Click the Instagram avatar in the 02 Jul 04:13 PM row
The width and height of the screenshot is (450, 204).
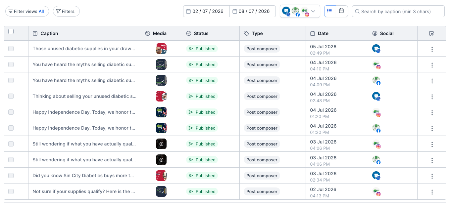click(x=376, y=192)
